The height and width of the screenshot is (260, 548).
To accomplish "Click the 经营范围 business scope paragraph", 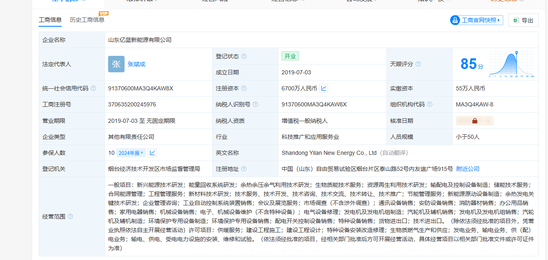I will coord(321,216).
